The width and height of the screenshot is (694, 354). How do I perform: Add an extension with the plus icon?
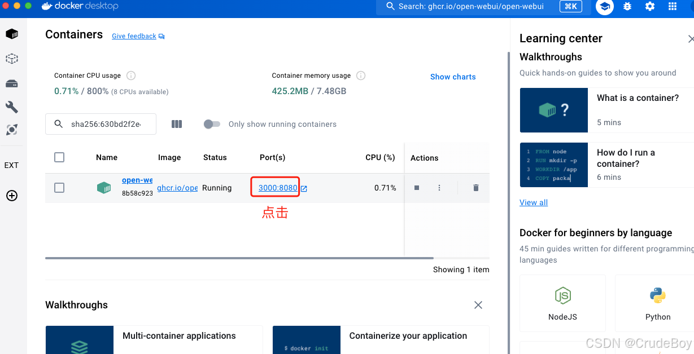[x=12, y=196]
